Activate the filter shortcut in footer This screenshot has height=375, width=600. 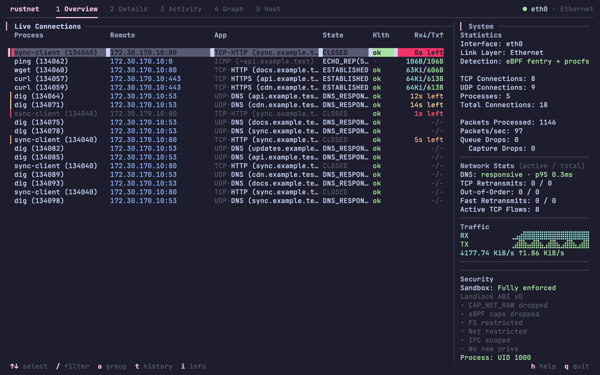[x=73, y=366]
